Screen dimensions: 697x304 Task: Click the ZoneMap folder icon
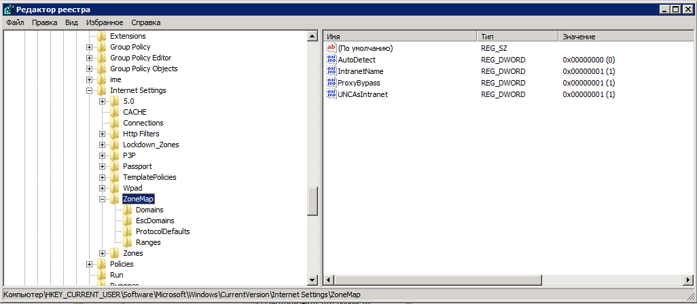[115, 199]
